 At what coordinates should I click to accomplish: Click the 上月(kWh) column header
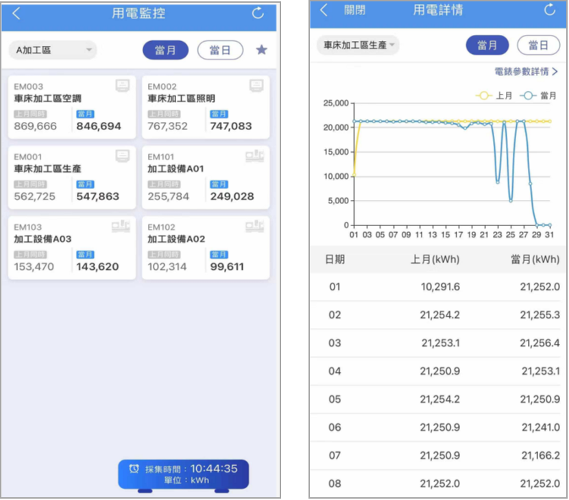(x=435, y=260)
